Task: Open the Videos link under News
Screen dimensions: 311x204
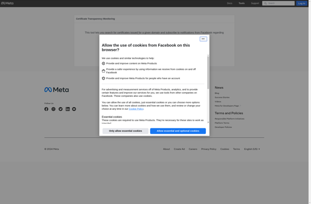Action: coord(218,101)
